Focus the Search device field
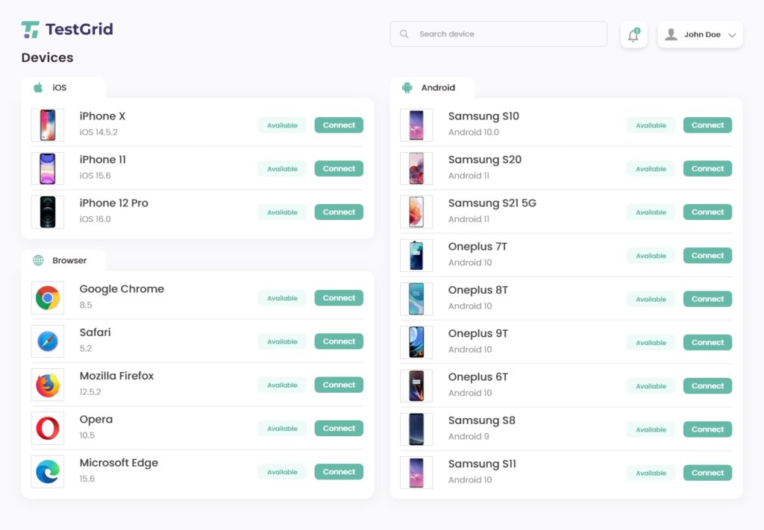This screenshot has width=764, height=530. (498, 34)
